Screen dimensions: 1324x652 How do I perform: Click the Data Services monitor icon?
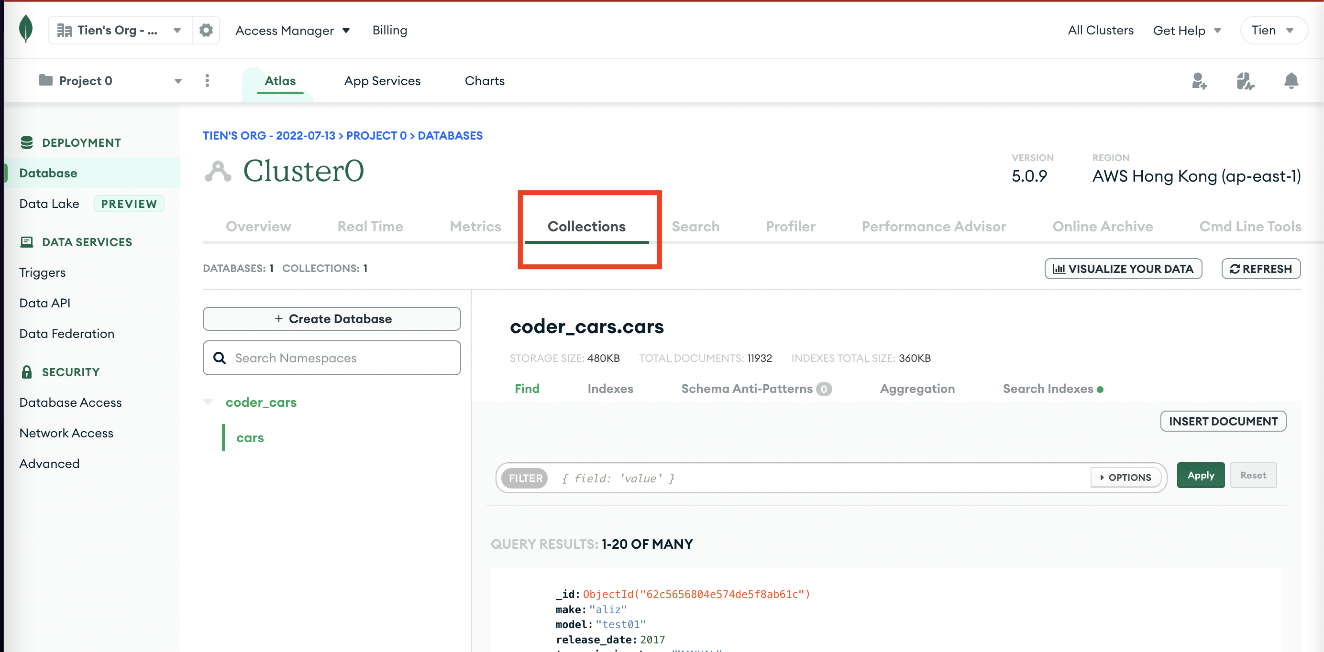27,242
